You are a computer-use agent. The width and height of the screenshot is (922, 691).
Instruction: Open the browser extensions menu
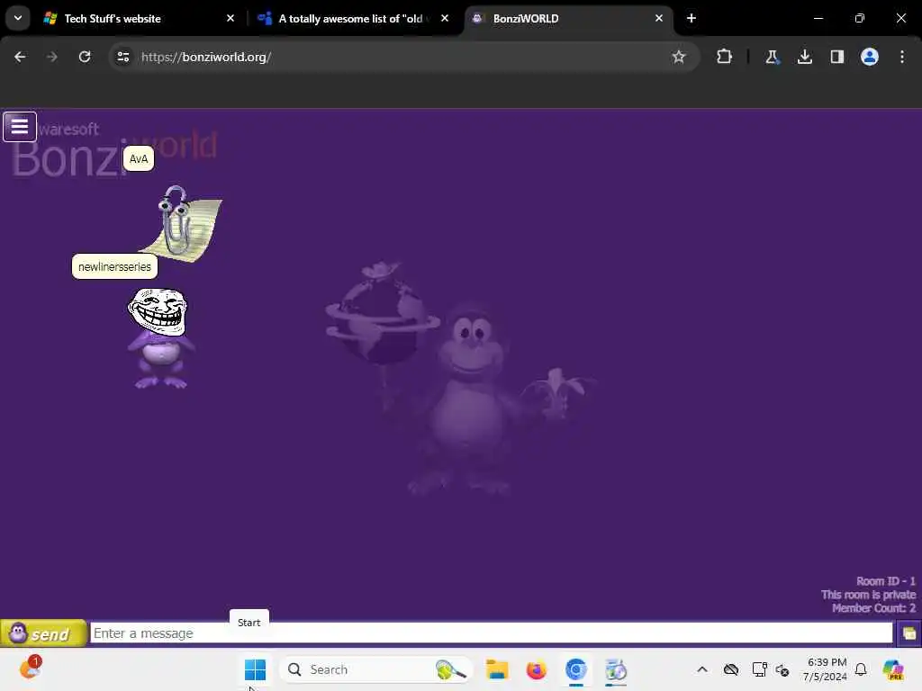tap(725, 57)
